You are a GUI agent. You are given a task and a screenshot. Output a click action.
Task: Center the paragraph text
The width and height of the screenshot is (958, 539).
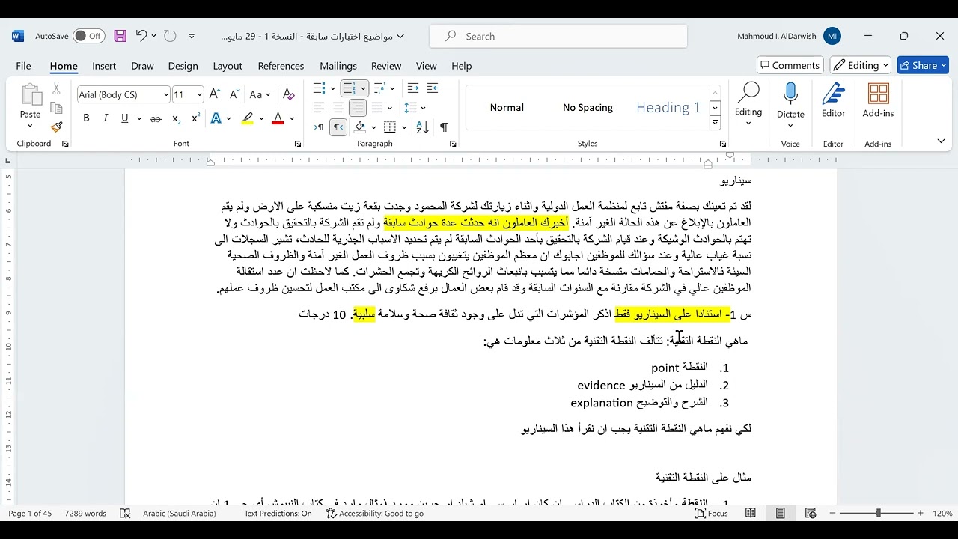click(x=338, y=108)
